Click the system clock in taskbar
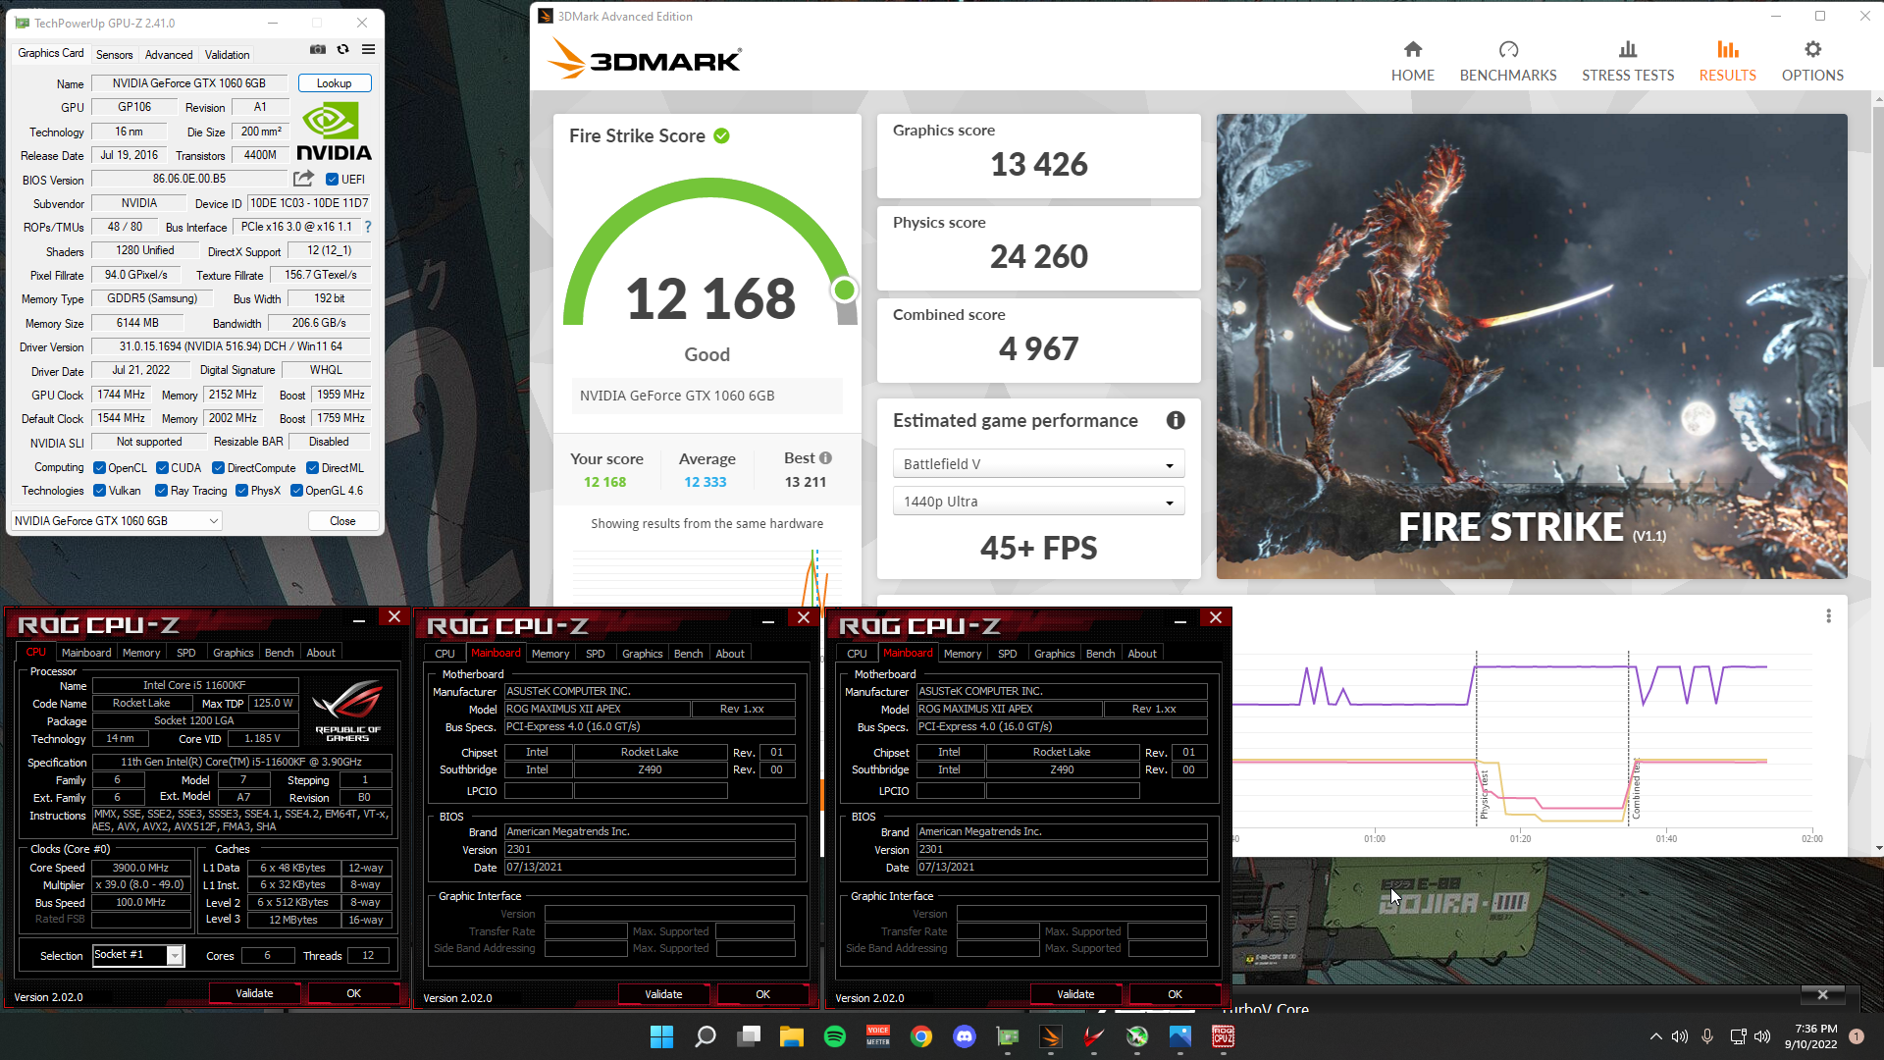The width and height of the screenshot is (1884, 1060). tap(1810, 1036)
